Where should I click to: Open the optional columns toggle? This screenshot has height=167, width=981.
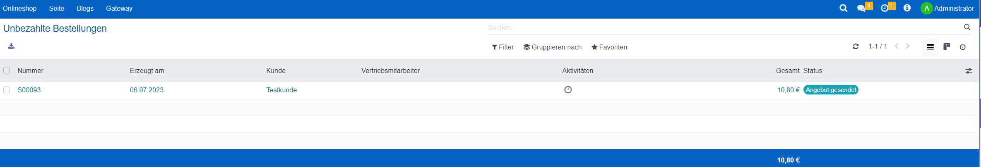pyautogui.click(x=969, y=71)
